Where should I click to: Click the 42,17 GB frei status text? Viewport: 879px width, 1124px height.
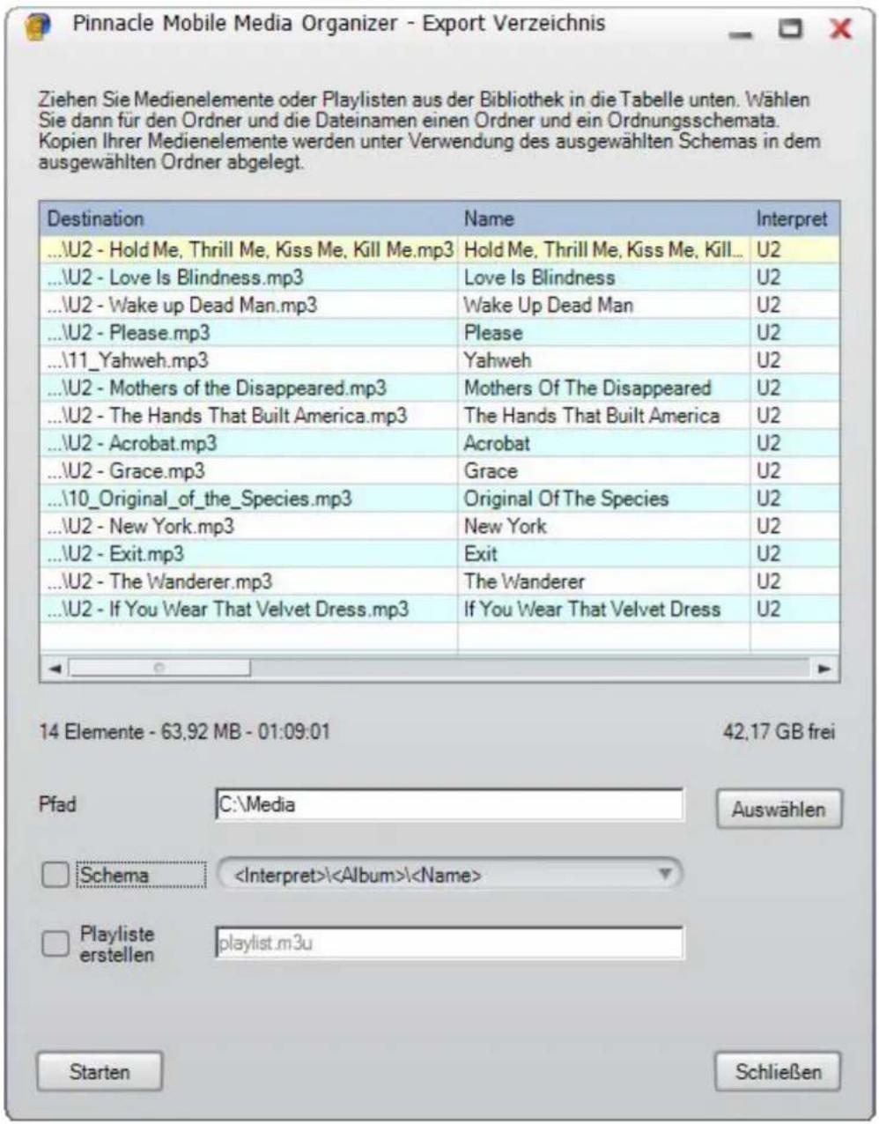[779, 732]
